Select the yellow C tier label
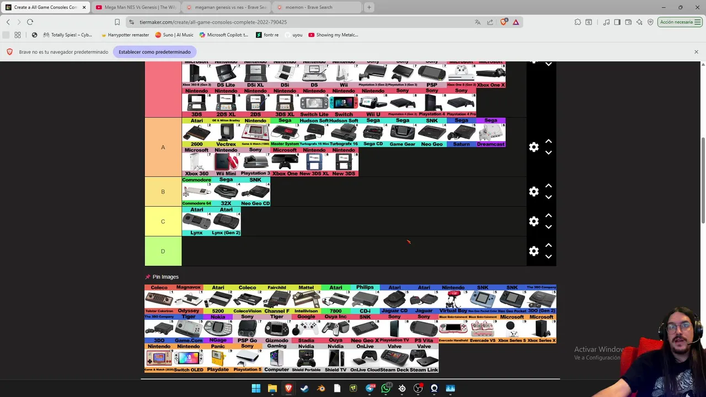The width and height of the screenshot is (706, 397). click(x=163, y=222)
